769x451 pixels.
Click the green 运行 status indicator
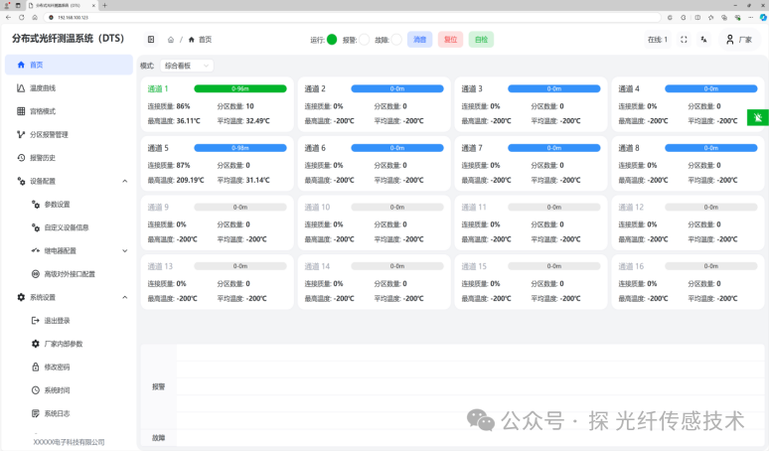coord(332,39)
